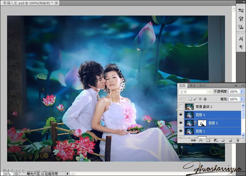Click the 图层 2 layer mask thumbnail
Viewport: 246px width, 176px height.
point(202,123)
